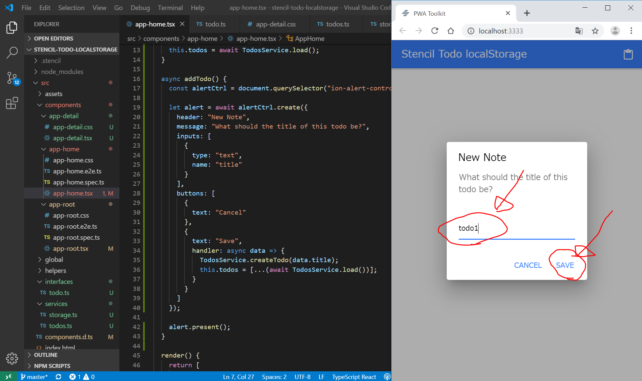Viewport: 642px width, 381px height.
Task: Open the Selection menu
Action: [x=71, y=7]
